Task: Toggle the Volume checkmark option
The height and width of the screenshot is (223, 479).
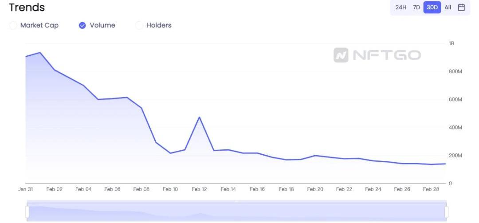Action: [x=82, y=25]
